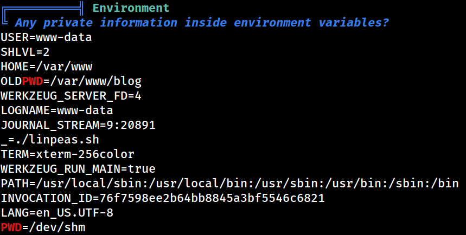The height and width of the screenshot is (235, 466).
Task: Click the red PWD highlight in OLDPWD
Action: [33, 81]
